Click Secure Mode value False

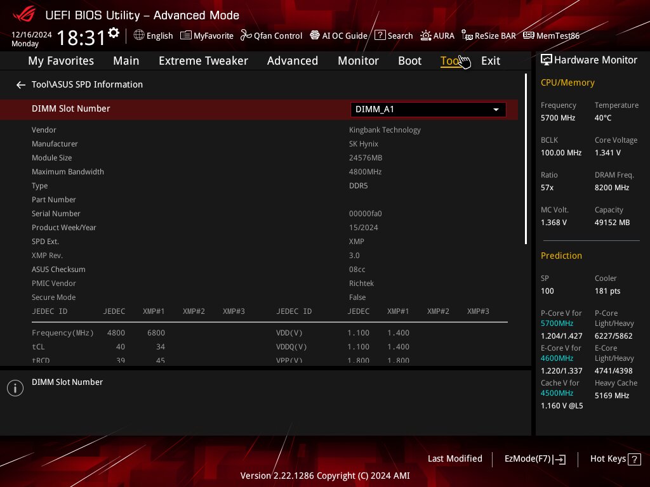coord(357,297)
